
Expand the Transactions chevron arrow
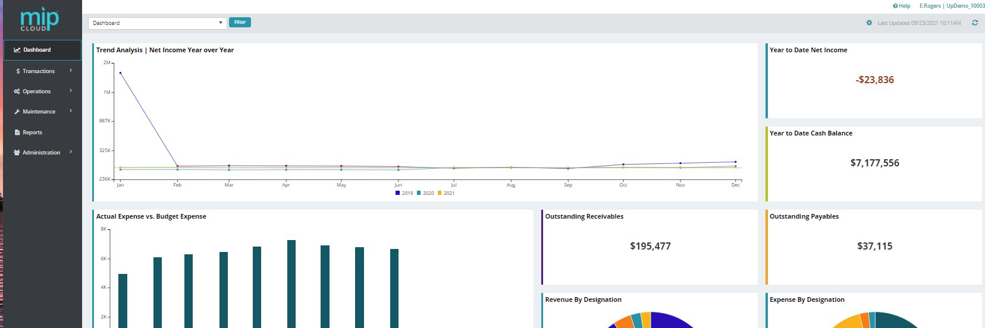pos(71,71)
